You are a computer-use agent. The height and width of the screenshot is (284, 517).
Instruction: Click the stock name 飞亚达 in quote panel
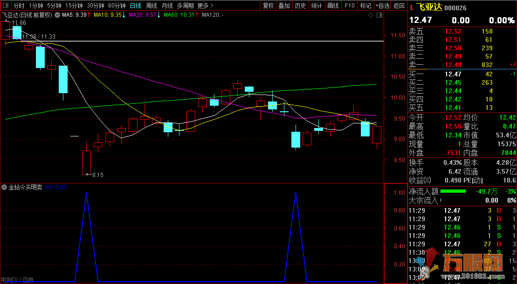coord(428,7)
